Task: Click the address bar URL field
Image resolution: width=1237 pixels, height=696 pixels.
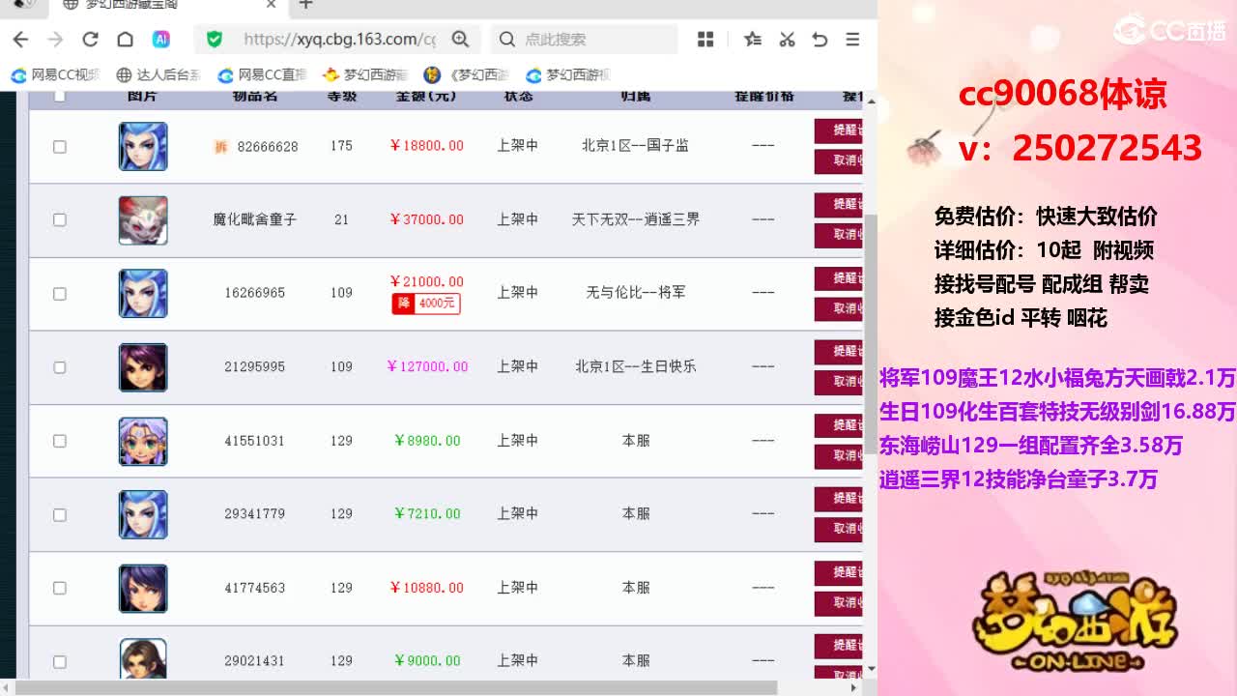Action: point(338,40)
